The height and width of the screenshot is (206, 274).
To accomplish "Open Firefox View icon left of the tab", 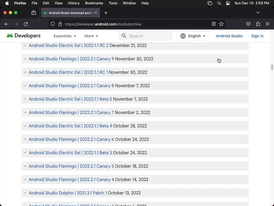I will (34, 13).
